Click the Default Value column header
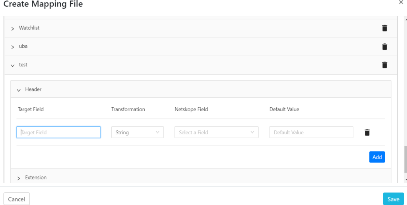Image resolution: width=407 pixels, height=205 pixels. tap(284, 109)
